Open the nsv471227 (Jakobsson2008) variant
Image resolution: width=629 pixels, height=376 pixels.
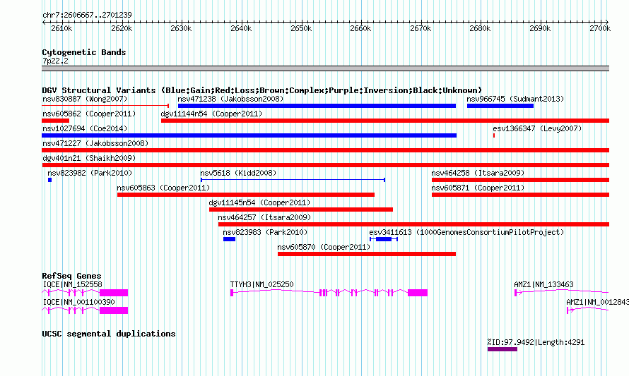pyautogui.click(x=326, y=150)
